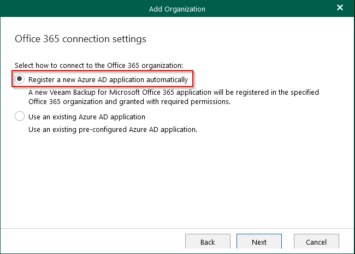This screenshot has width=355, height=254.
Task: Go to previous step using Back
Action: tap(208, 242)
